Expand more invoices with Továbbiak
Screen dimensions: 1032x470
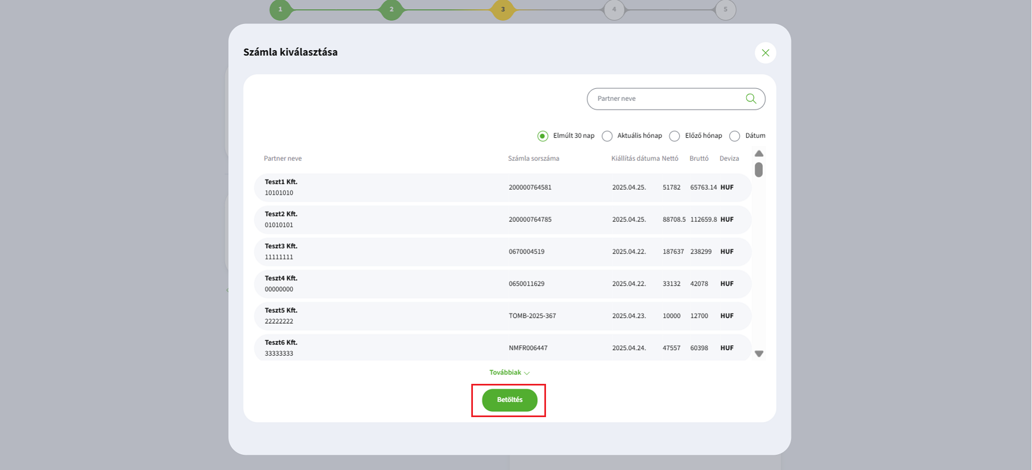coord(509,372)
